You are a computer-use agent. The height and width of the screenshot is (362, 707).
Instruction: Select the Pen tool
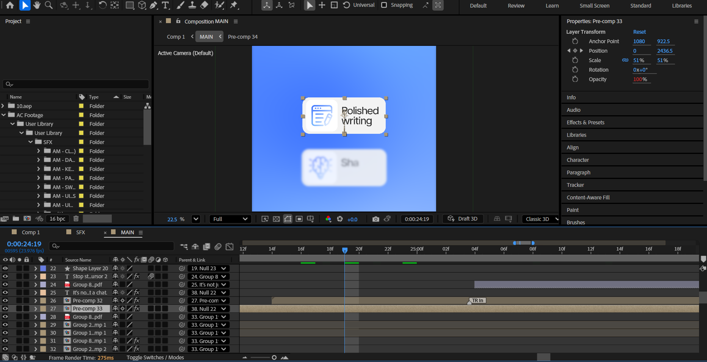tap(153, 5)
